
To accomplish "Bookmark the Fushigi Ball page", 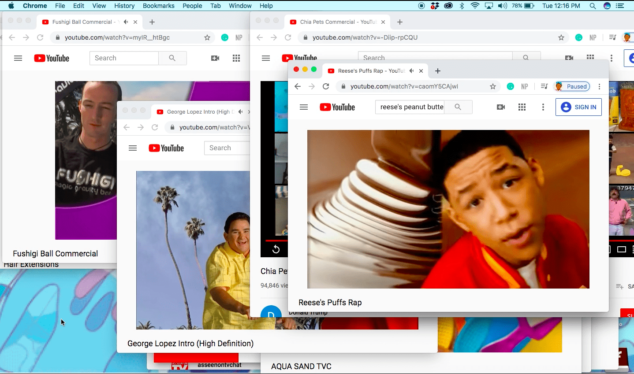I will 207,37.
